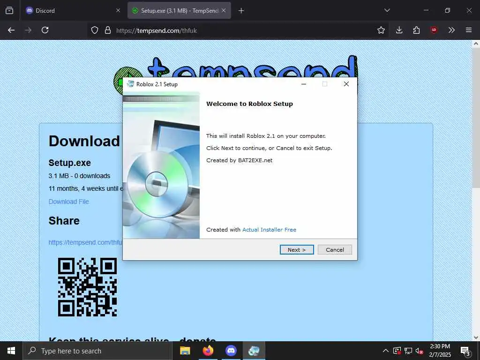Open the notification action center
This screenshot has height=360, width=480.
pyautogui.click(x=465, y=351)
